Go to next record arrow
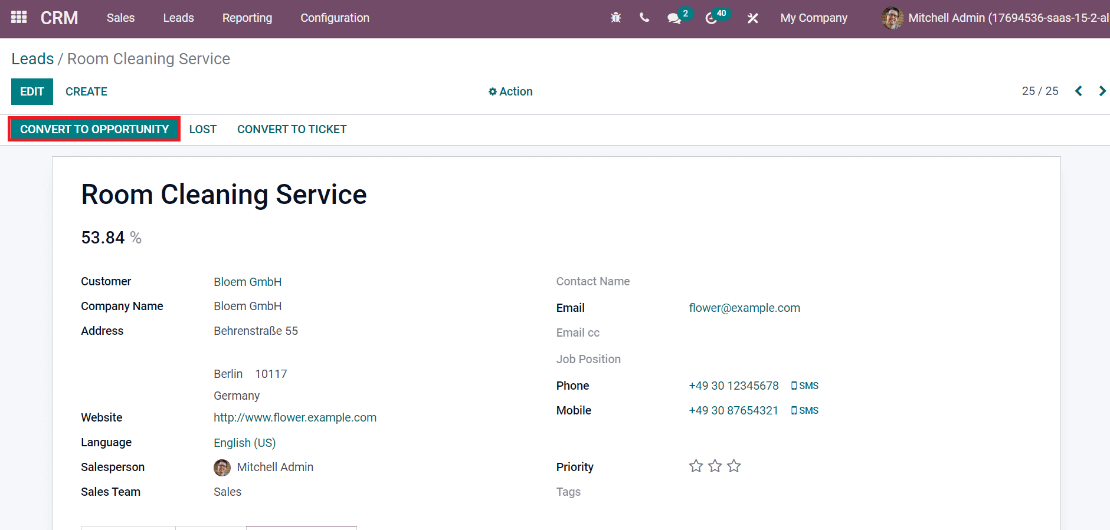Viewport: 1110px width, 530px height. point(1102,91)
